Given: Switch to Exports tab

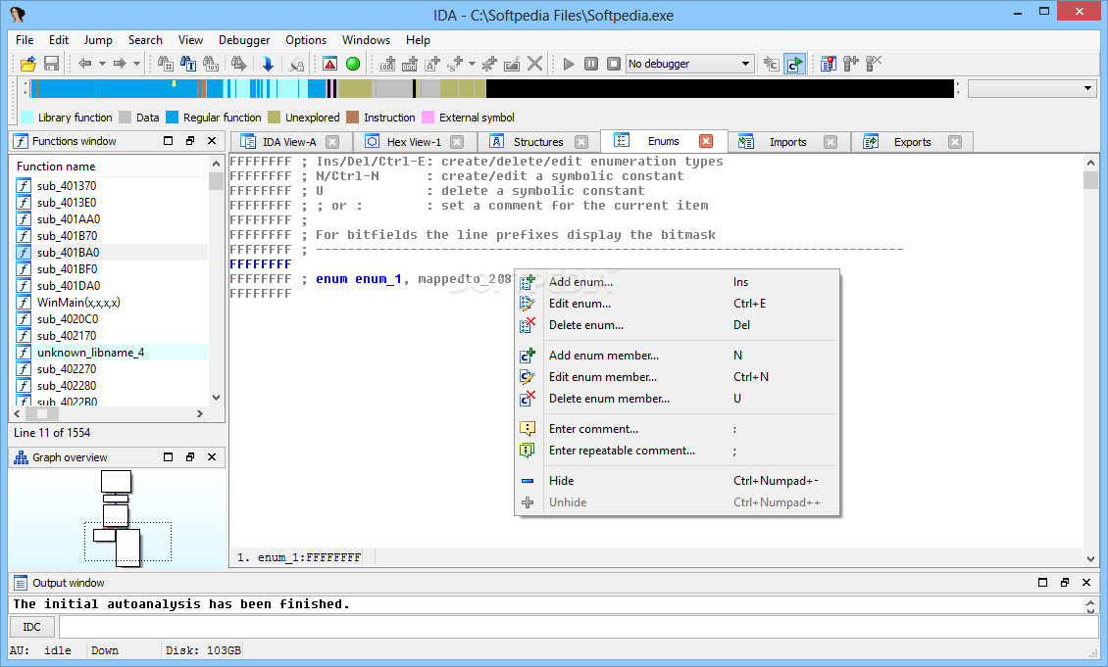Looking at the screenshot, I should click(912, 142).
